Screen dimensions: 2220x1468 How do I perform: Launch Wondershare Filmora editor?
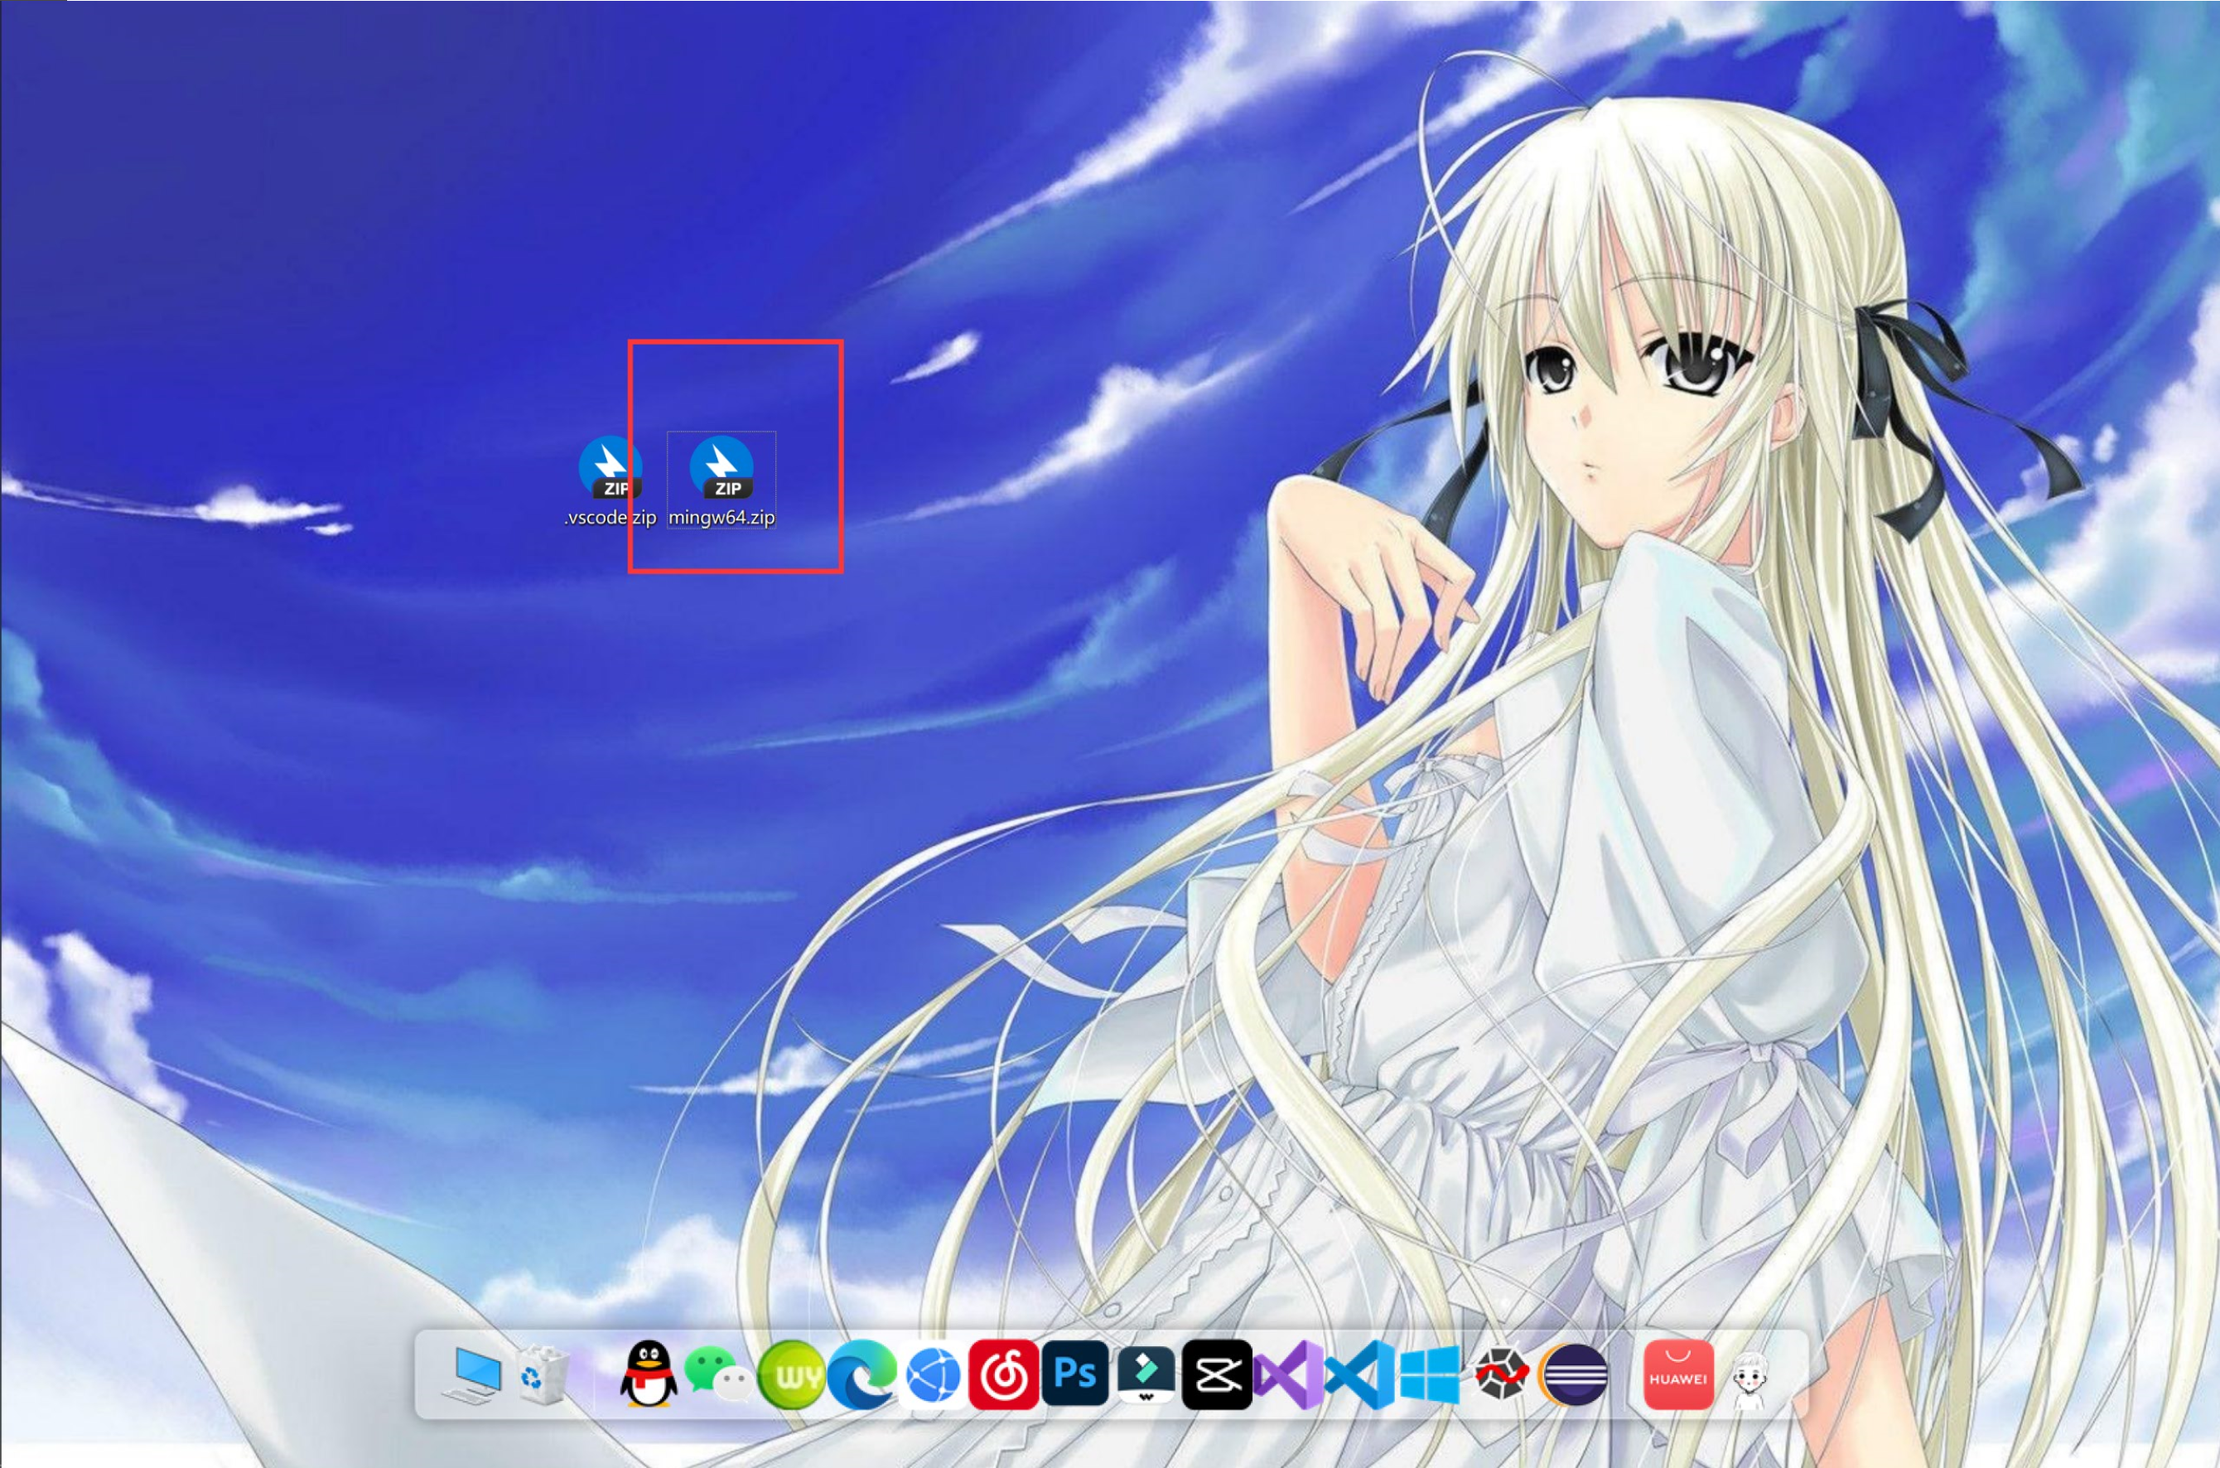(1146, 1374)
